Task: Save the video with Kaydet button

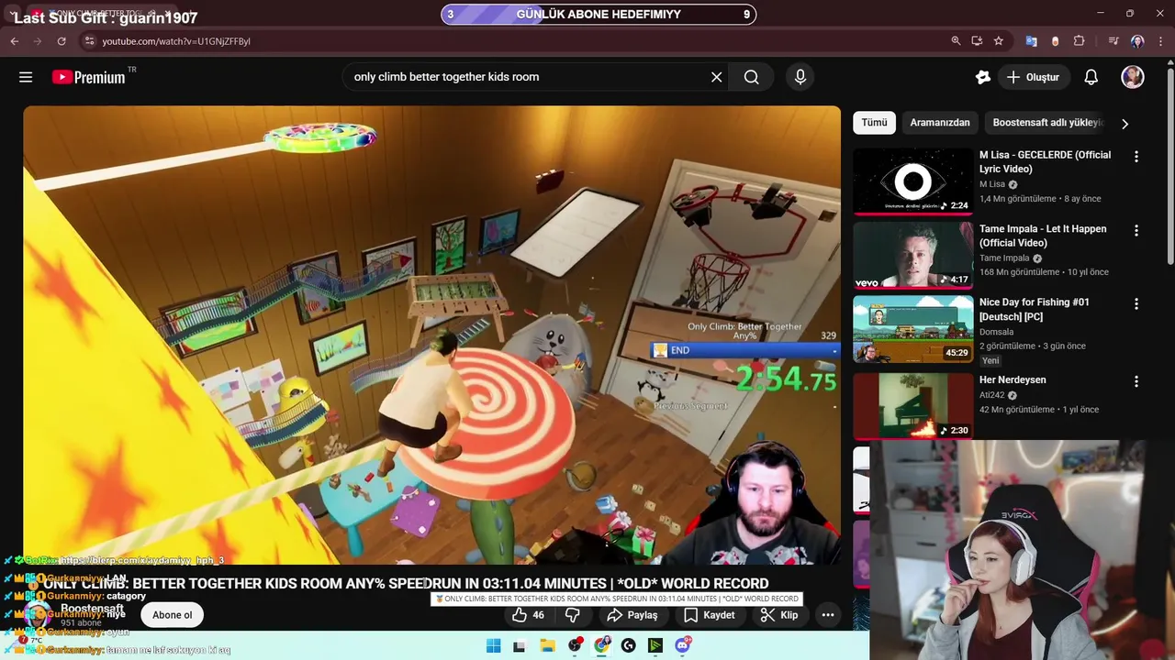Action: point(709,615)
